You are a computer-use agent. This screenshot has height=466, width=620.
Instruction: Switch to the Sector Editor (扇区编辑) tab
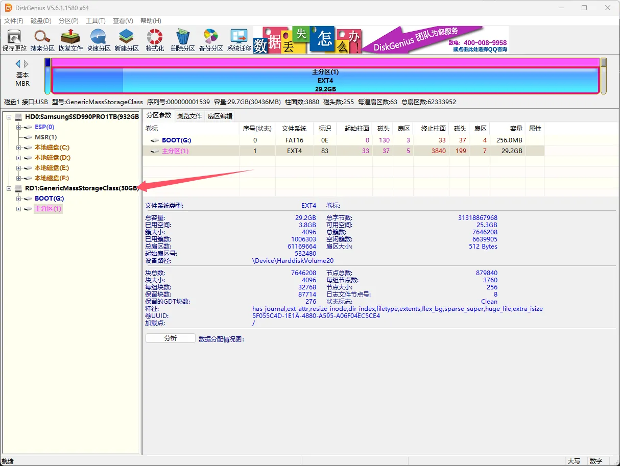pyautogui.click(x=220, y=116)
